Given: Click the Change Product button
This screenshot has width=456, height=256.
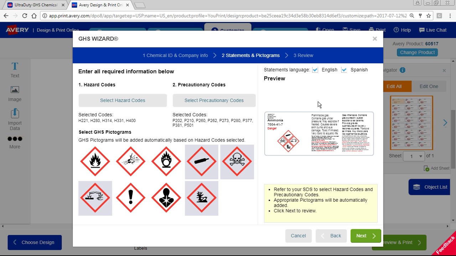Looking at the screenshot, I should (x=417, y=52).
